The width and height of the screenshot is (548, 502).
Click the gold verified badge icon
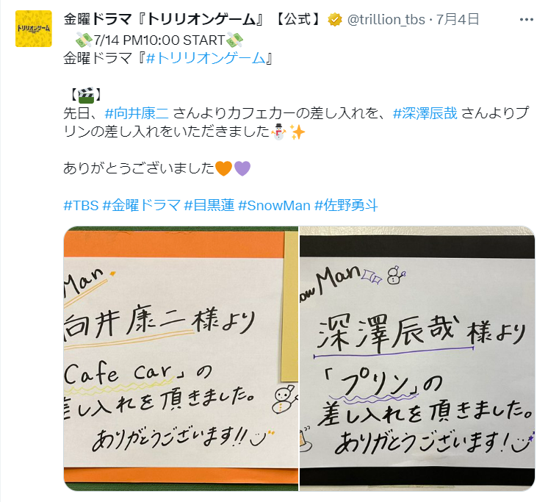coord(334,20)
